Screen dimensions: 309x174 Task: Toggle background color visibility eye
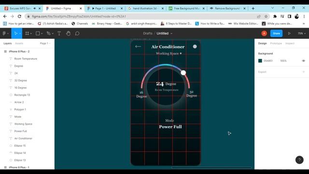pyautogui.click(x=304, y=61)
